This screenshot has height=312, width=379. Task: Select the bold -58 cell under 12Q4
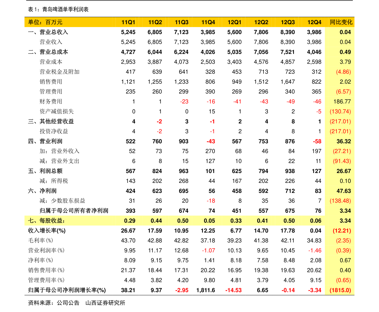click(317, 142)
